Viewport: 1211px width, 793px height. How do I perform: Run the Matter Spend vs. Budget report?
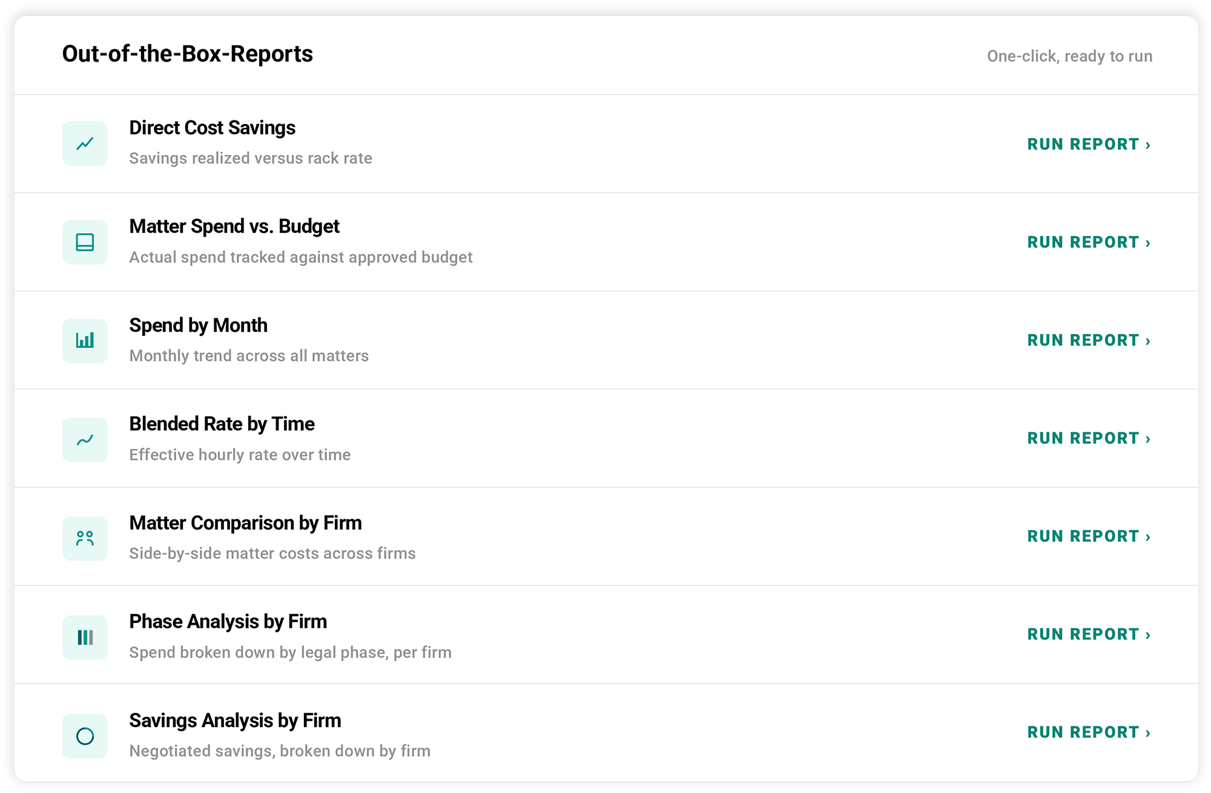1089,242
